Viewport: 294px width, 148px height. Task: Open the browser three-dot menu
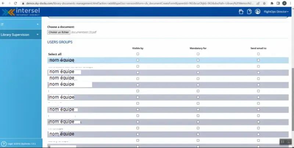tap(290, 3)
